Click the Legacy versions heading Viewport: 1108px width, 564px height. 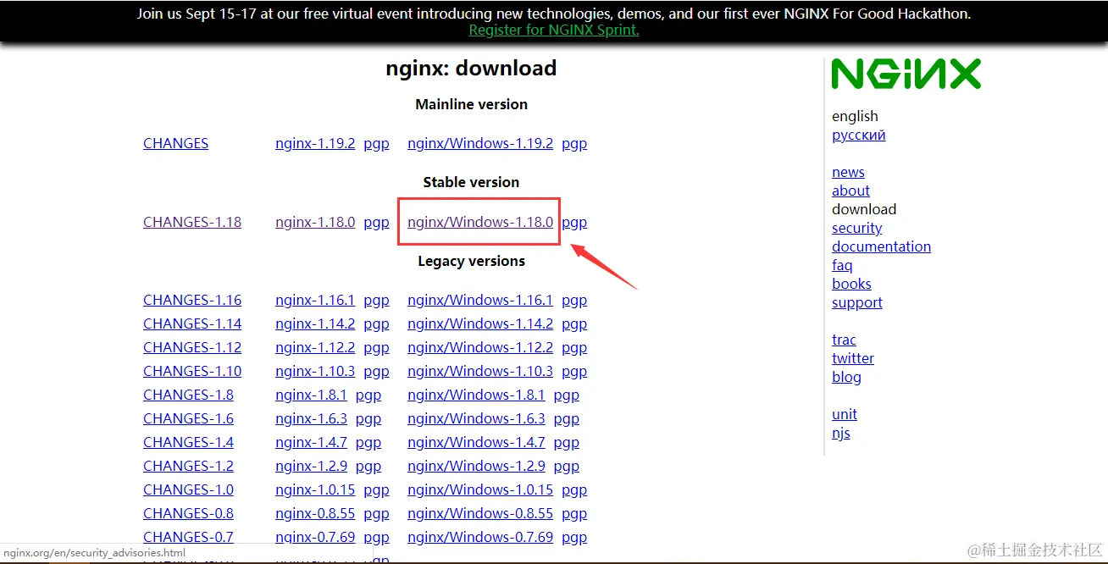(471, 261)
